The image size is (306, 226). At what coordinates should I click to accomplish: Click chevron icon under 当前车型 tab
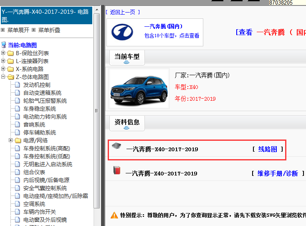pos(126,62)
